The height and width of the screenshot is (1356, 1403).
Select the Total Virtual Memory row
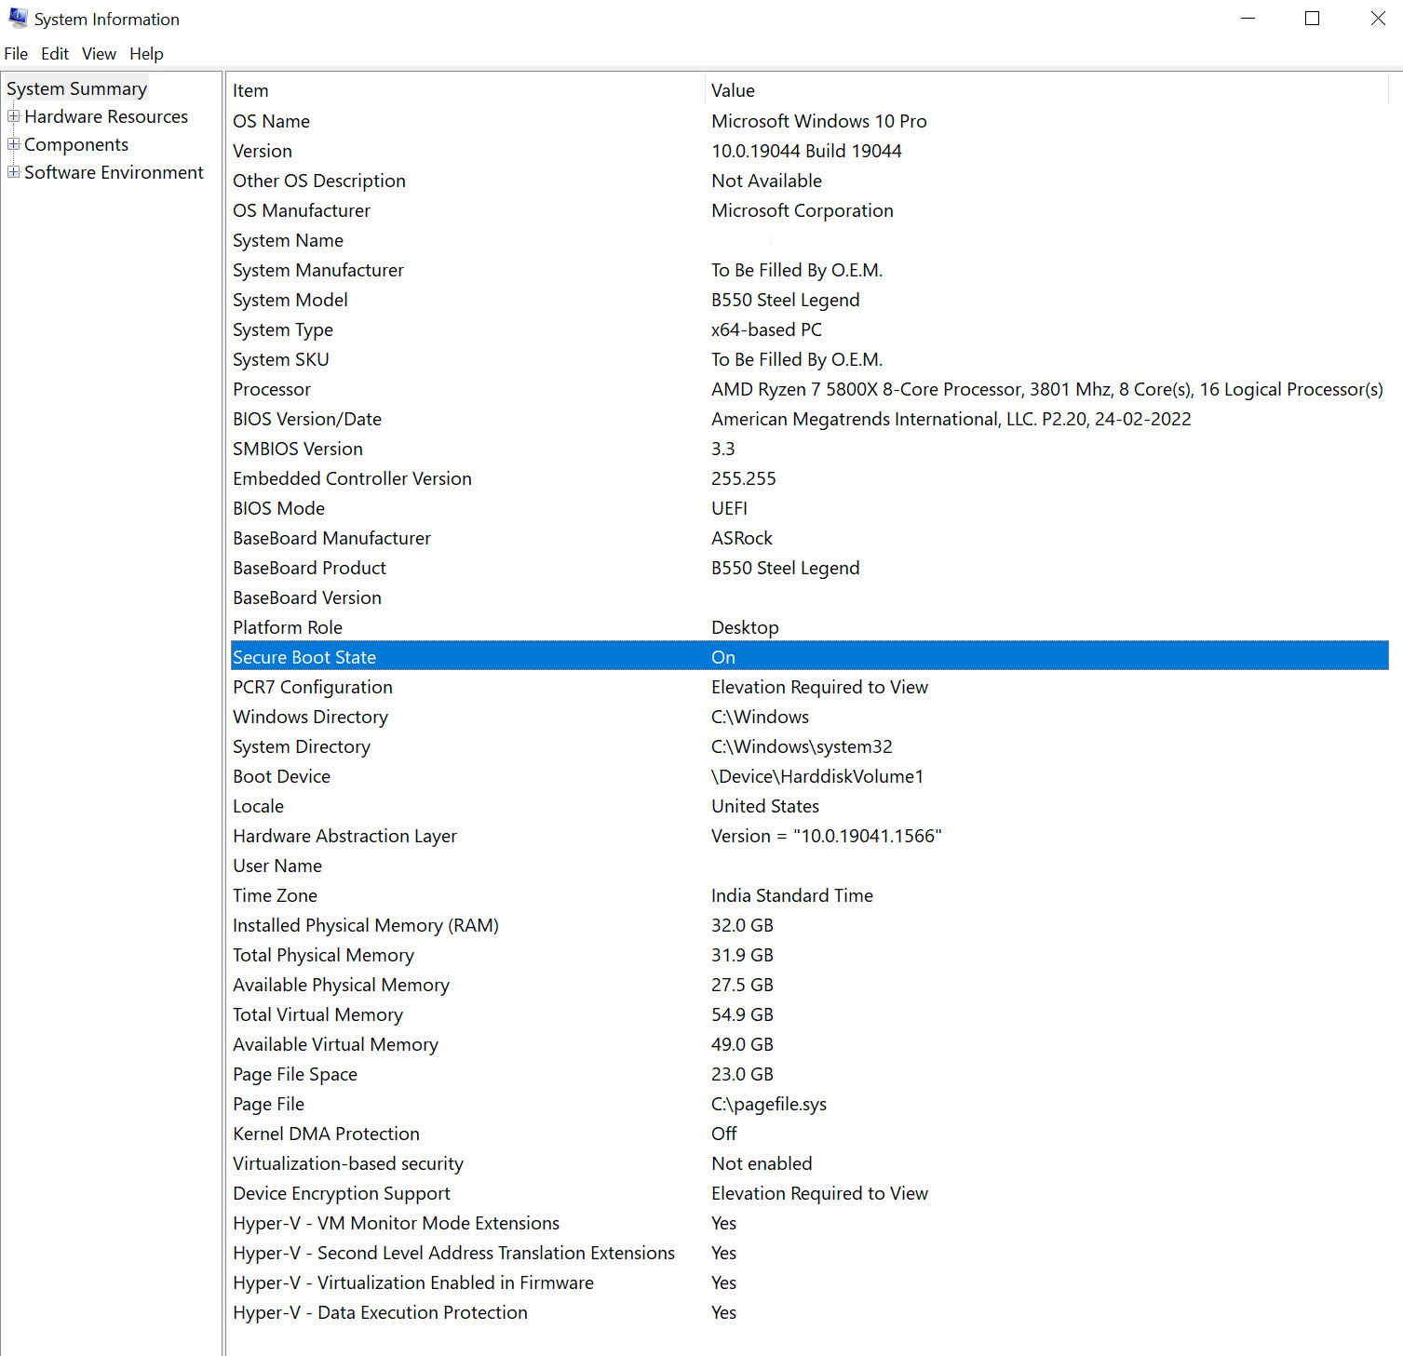809,1014
